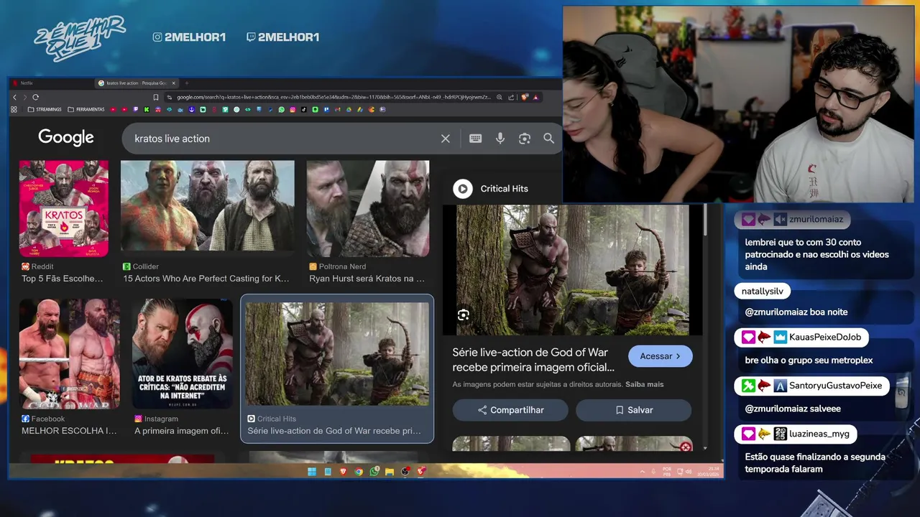Open Brave from the taskbar
Screen dimensions: 920x517
[x=343, y=472]
